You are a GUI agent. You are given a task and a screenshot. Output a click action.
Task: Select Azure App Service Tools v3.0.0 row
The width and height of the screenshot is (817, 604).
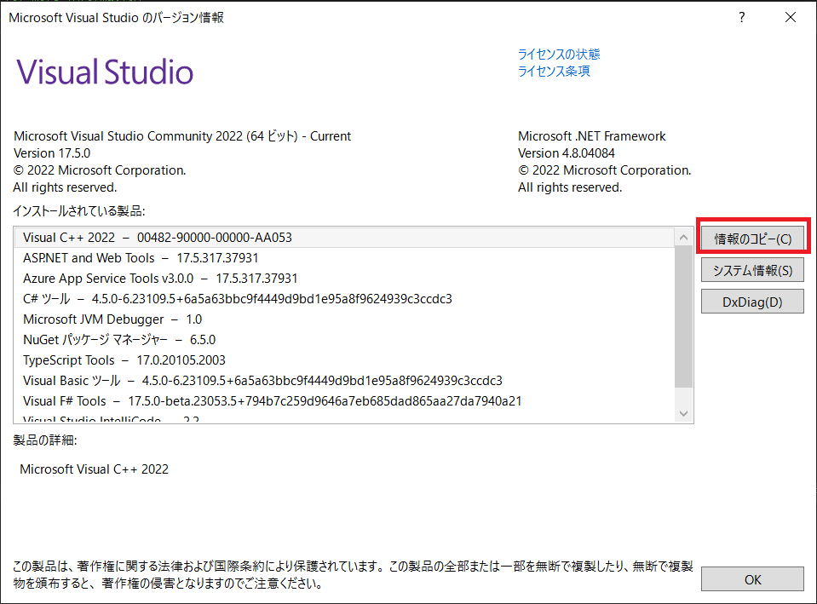pyautogui.click(x=344, y=279)
